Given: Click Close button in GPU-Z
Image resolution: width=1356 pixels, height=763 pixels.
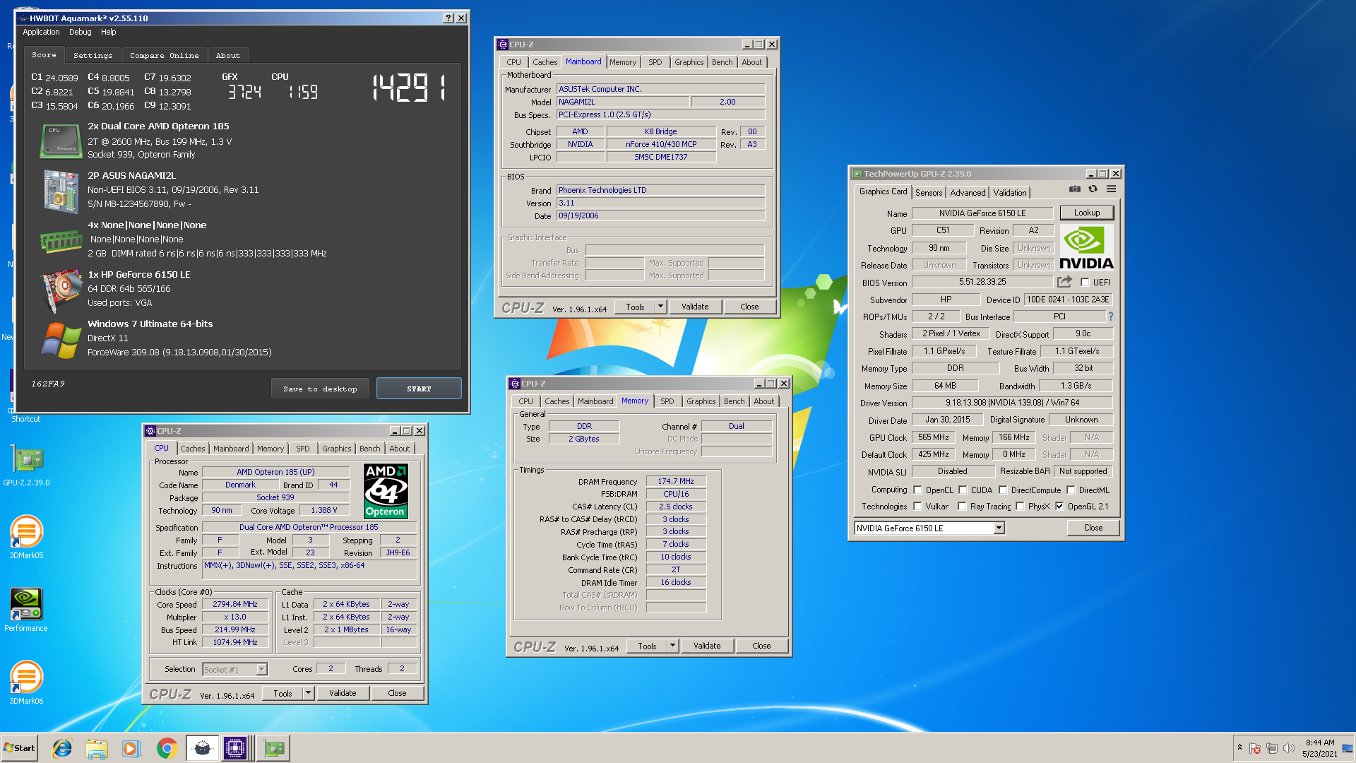Looking at the screenshot, I should (1093, 528).
